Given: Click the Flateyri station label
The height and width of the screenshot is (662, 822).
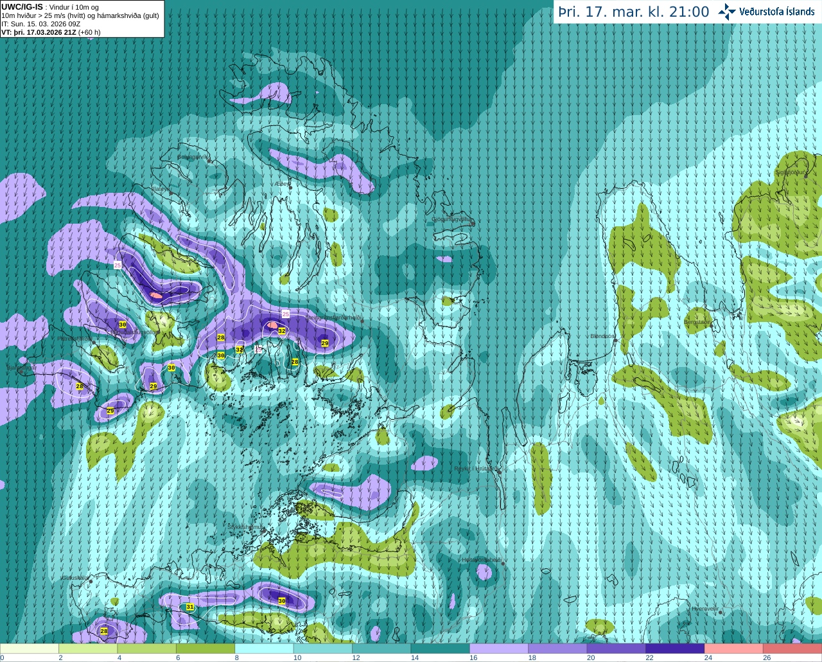Looking at the screenshot, I should tap(160, 189).
